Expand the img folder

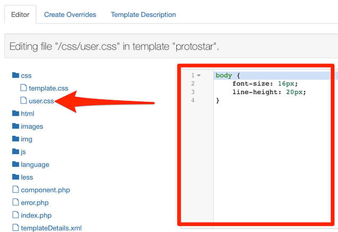(26, 139)
